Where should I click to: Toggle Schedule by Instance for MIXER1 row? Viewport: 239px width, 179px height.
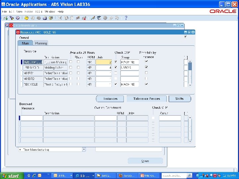coord(146,73)
